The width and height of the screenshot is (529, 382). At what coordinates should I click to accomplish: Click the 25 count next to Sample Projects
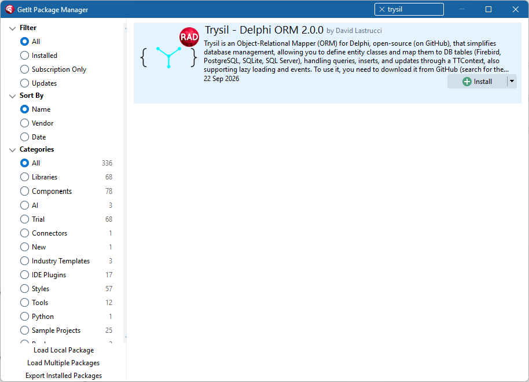click(x=109, y=330)
